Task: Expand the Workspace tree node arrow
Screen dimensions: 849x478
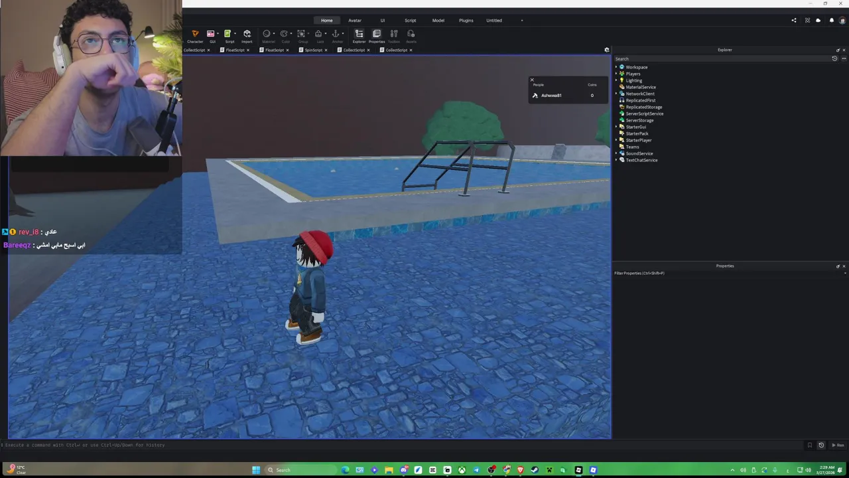Action: coord(616,67)
